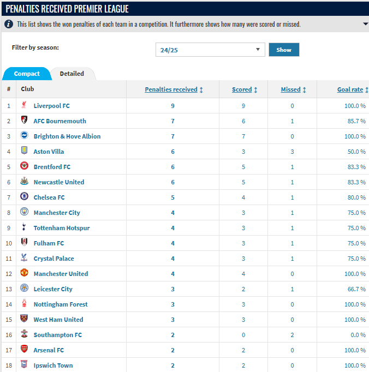The height and width of the screenshot is (372, 369).
Task: Click Southampton FC's goal rate 0.0 %
Action: 358,335
